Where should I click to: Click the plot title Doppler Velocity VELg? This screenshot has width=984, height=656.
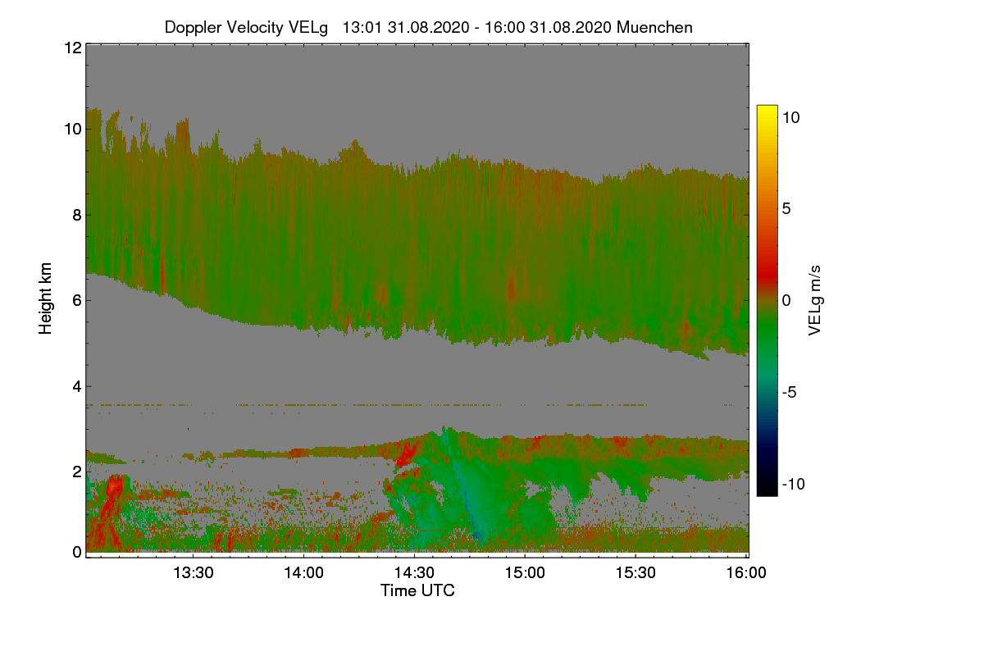click(x=429, y=27)
